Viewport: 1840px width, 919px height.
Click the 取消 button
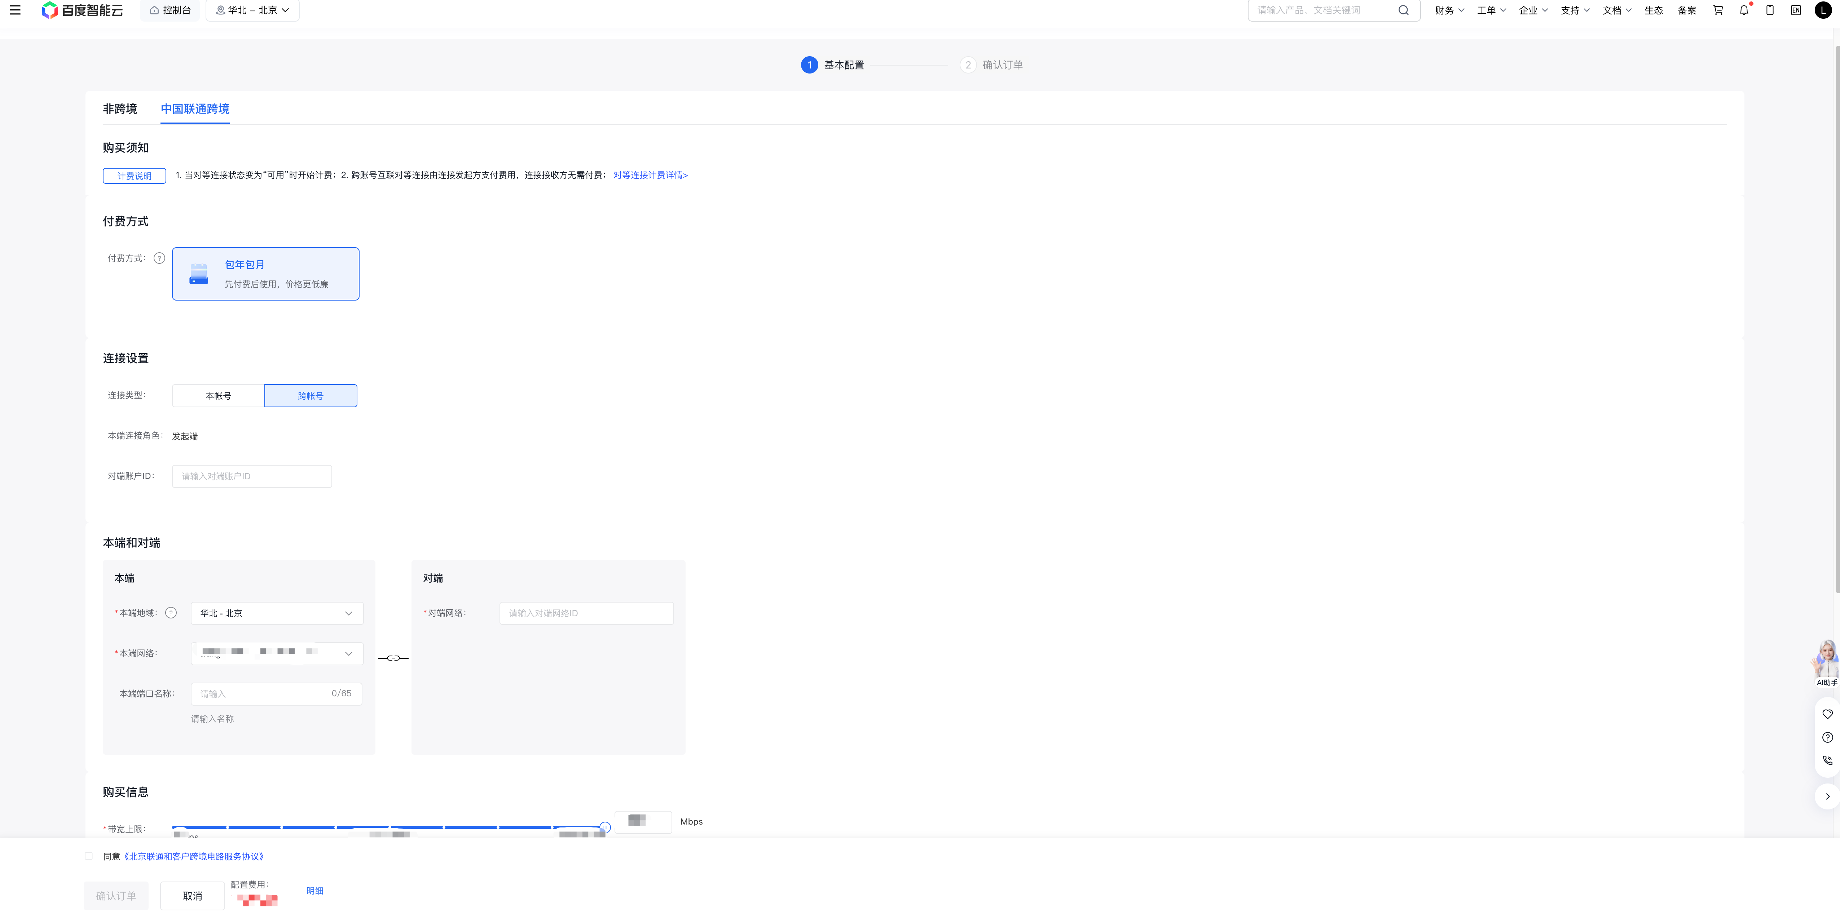tap(192, 896)
